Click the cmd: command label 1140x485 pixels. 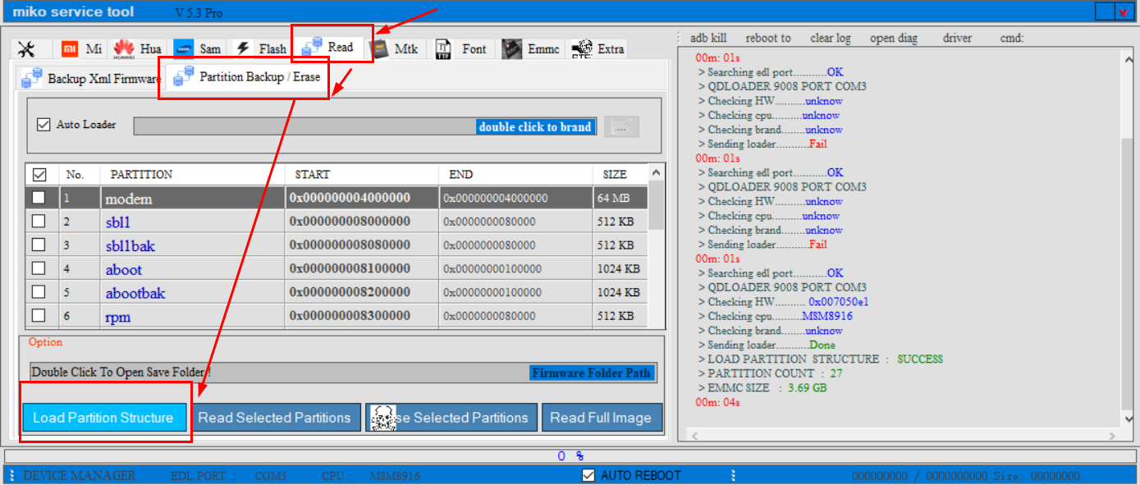click(1012, 38)
